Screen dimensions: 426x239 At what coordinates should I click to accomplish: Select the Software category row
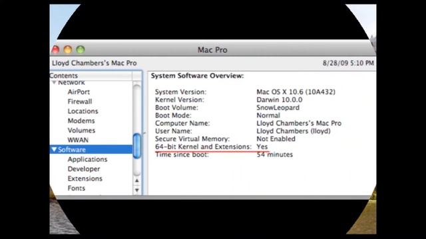click(91, 149)
